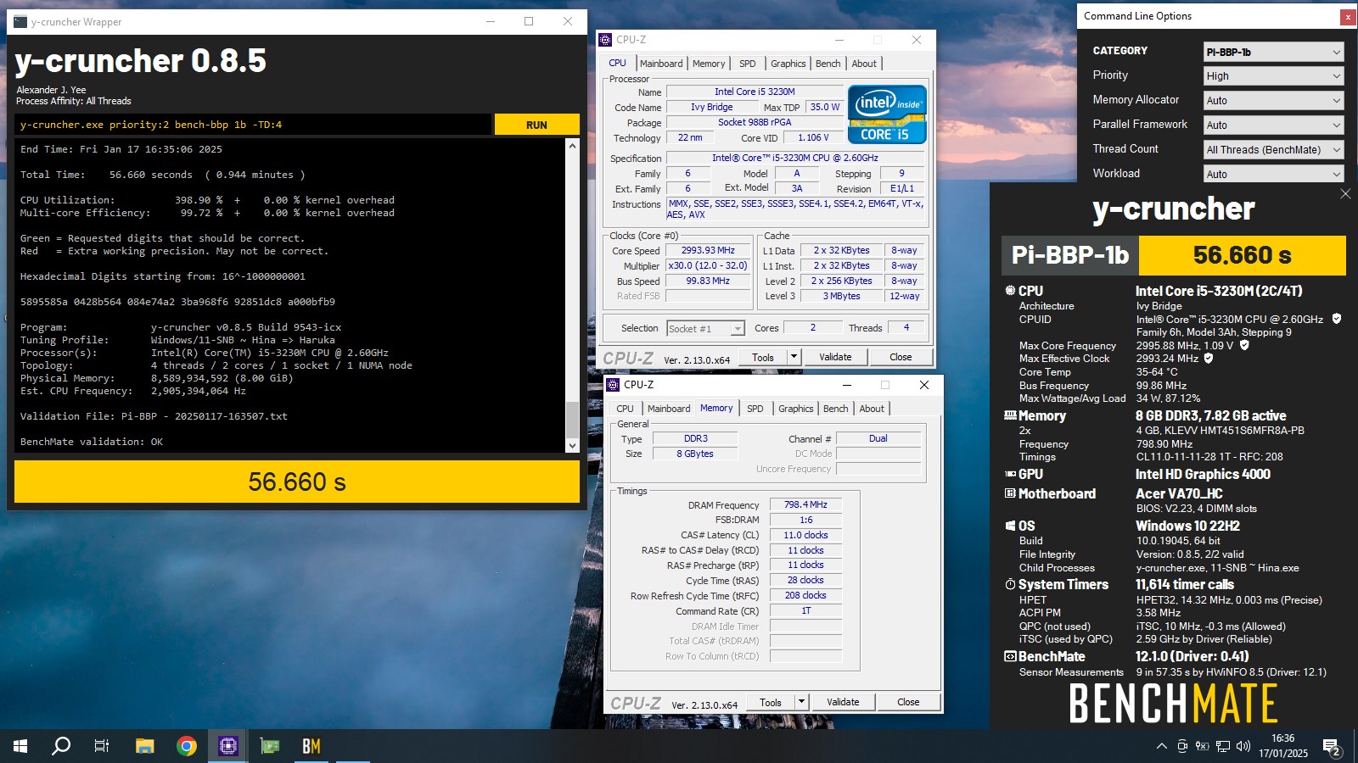
Task: Open the Intel Core i5 logo in CPU-Z
Action: tap(887, 114)
